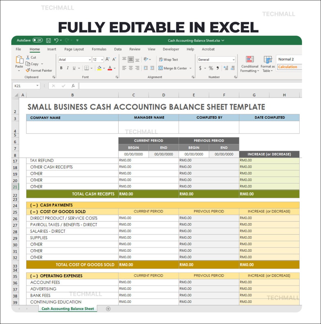Toggle Italic formatting in the Font group

(68, 68)
